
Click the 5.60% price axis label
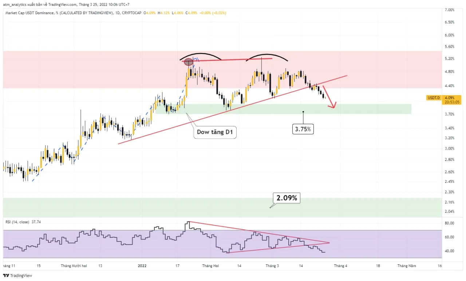(450, 46)
